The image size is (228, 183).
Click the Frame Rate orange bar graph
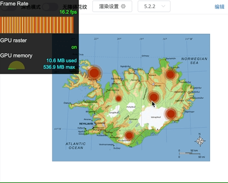[x=37, y=25]
